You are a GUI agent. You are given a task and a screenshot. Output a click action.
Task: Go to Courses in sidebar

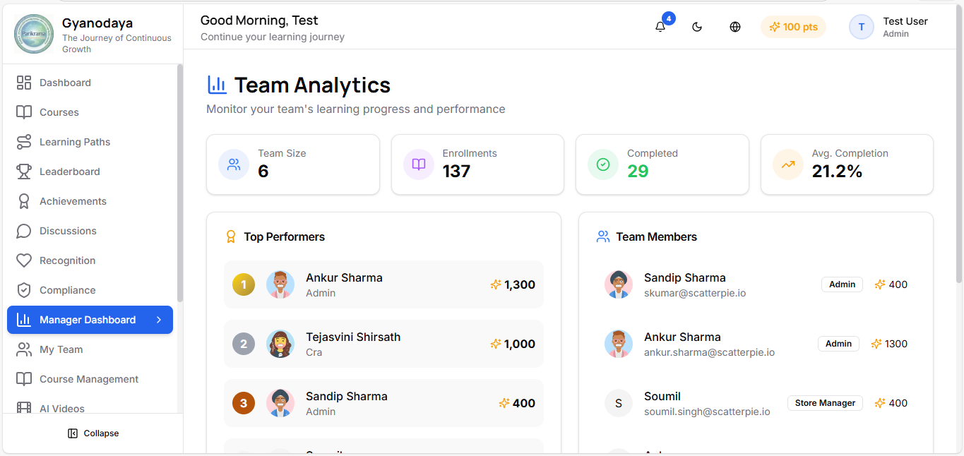[90, 112]
